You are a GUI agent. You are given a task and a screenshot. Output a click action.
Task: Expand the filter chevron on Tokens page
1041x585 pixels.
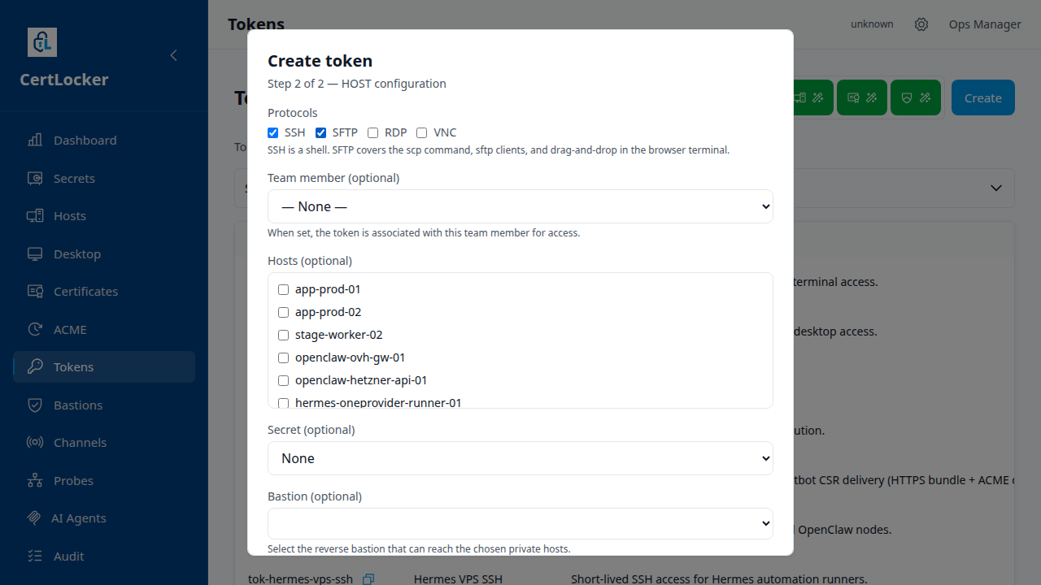pos(996,188)
